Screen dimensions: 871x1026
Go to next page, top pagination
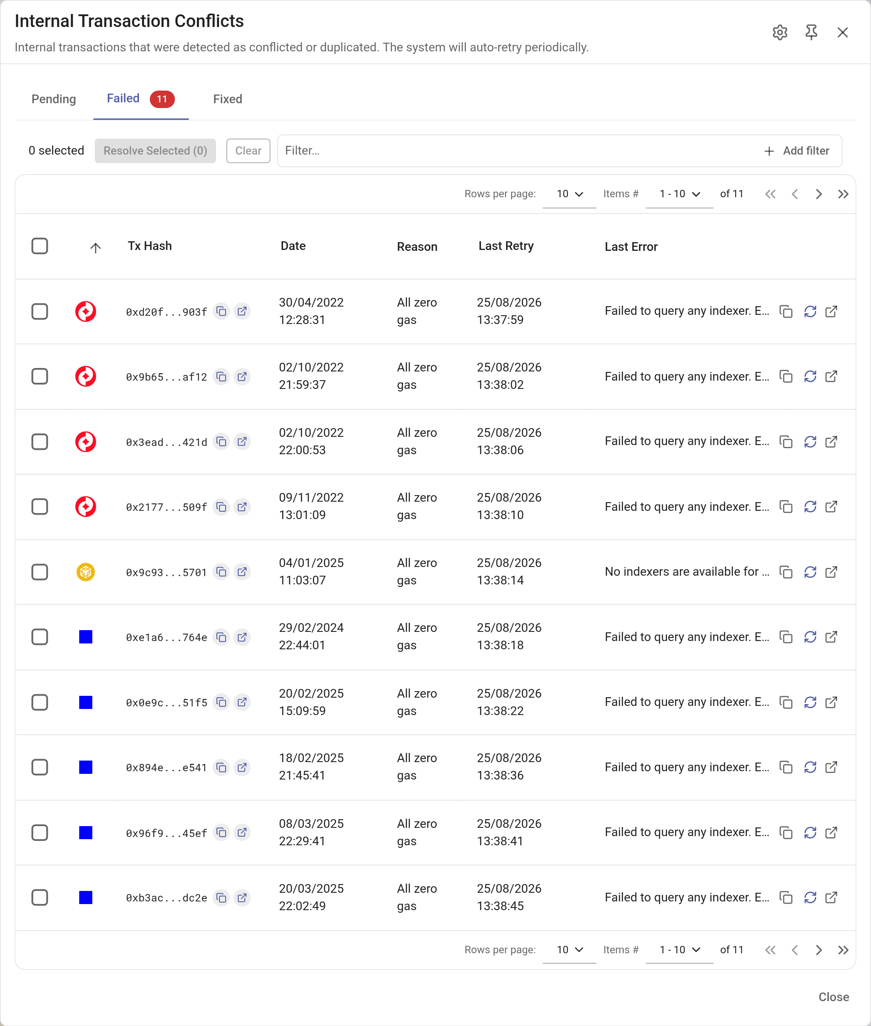(x=819, y=194)
